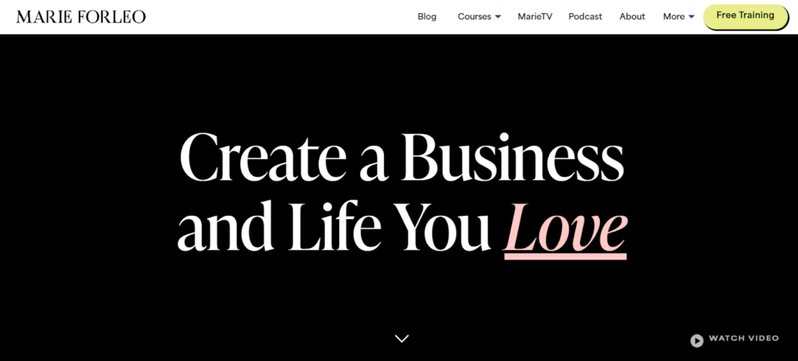Screen dimensions: 798x361
Task: Click the down chevron below the headline
Action: pos(402,338)
